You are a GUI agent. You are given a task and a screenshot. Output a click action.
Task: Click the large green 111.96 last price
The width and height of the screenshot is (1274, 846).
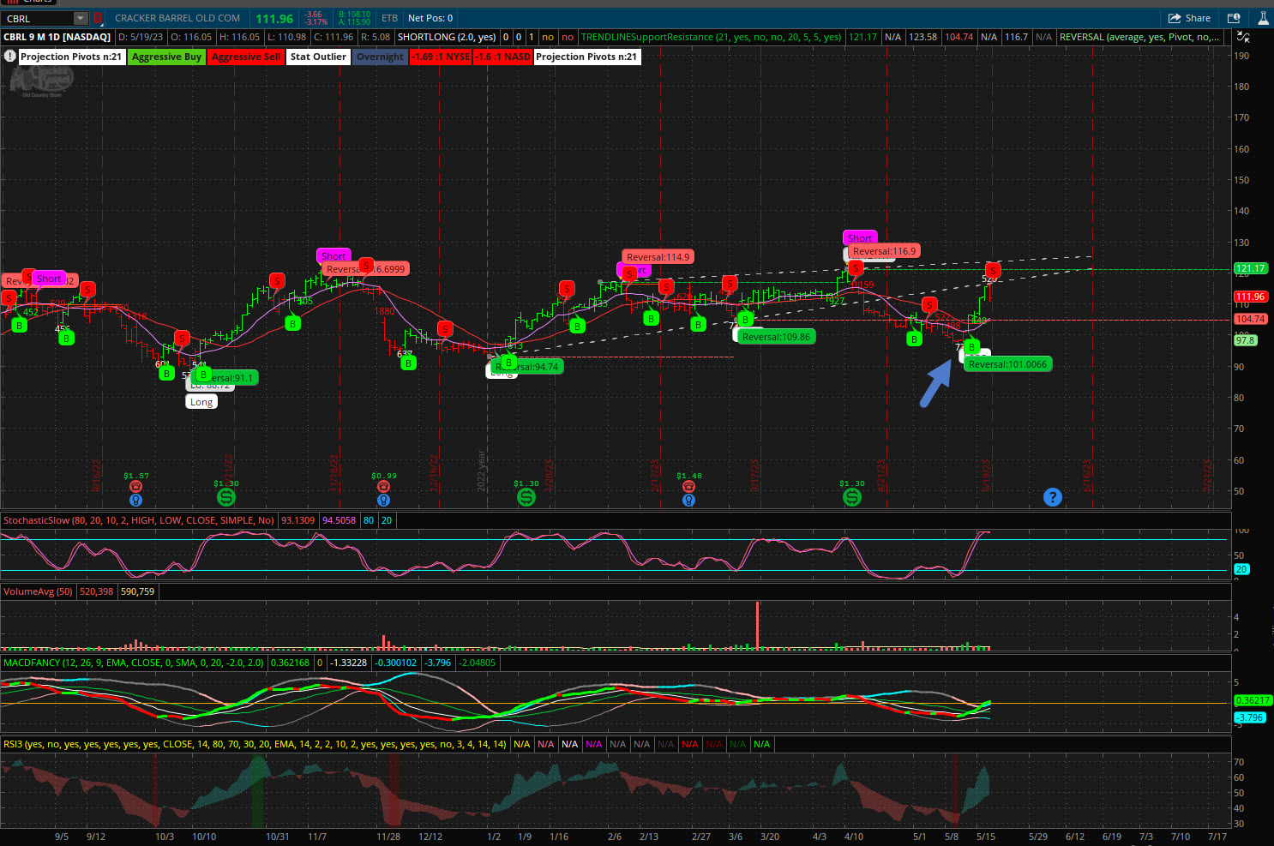click(x=274, y=18)
